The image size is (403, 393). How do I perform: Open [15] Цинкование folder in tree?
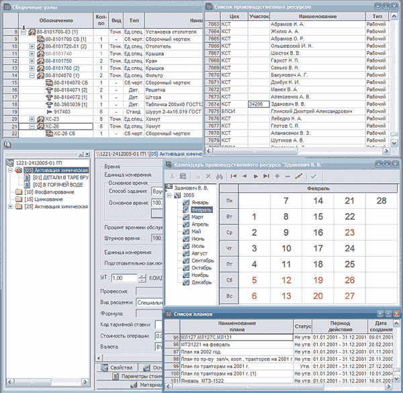[39, 200]
